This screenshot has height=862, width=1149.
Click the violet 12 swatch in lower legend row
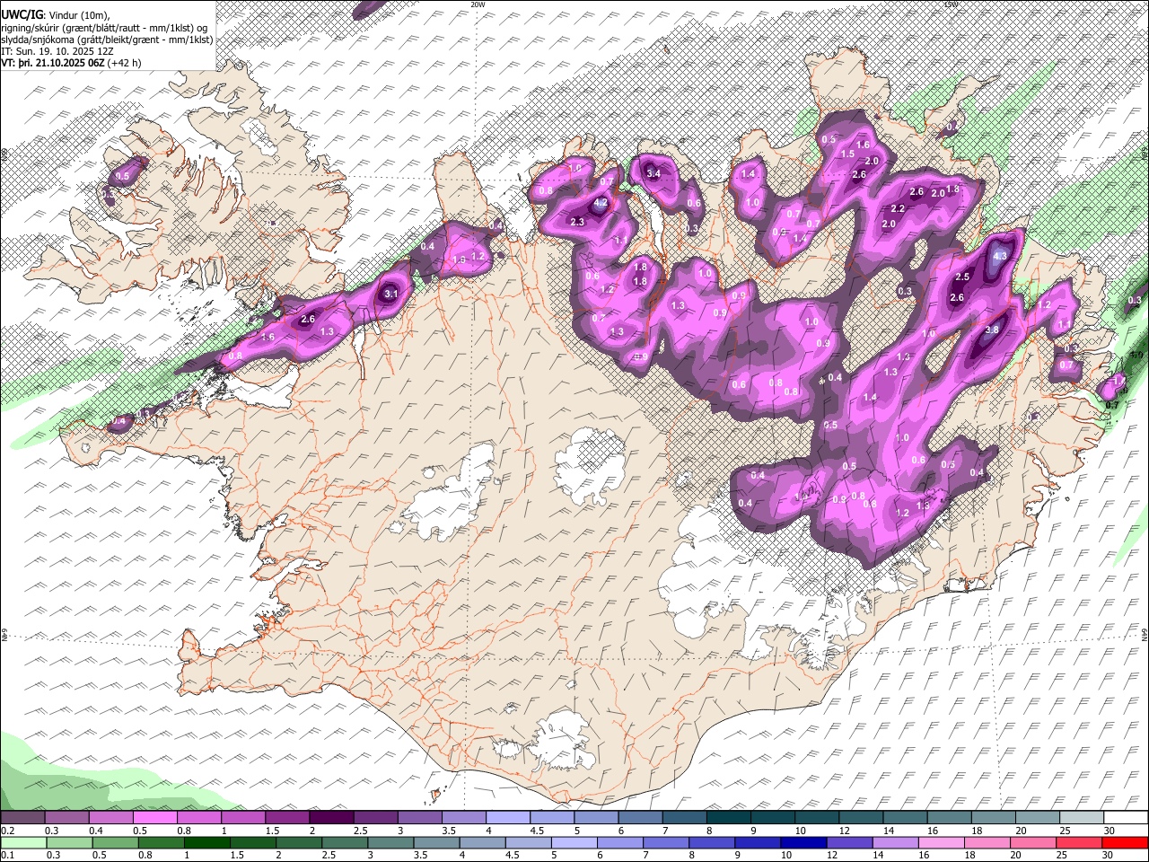pos(849,842)
